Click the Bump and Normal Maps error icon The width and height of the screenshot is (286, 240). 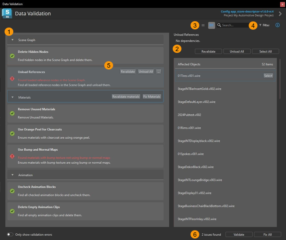12,156
